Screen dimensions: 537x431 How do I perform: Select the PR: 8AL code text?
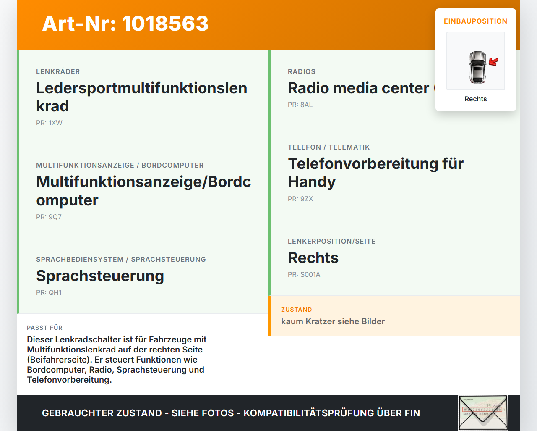pyautogui.click(x=300, y=105)
